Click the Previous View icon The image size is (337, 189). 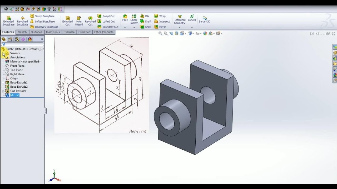171,33
